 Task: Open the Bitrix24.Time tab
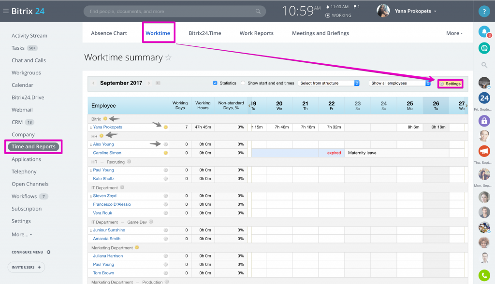[205, 33]
